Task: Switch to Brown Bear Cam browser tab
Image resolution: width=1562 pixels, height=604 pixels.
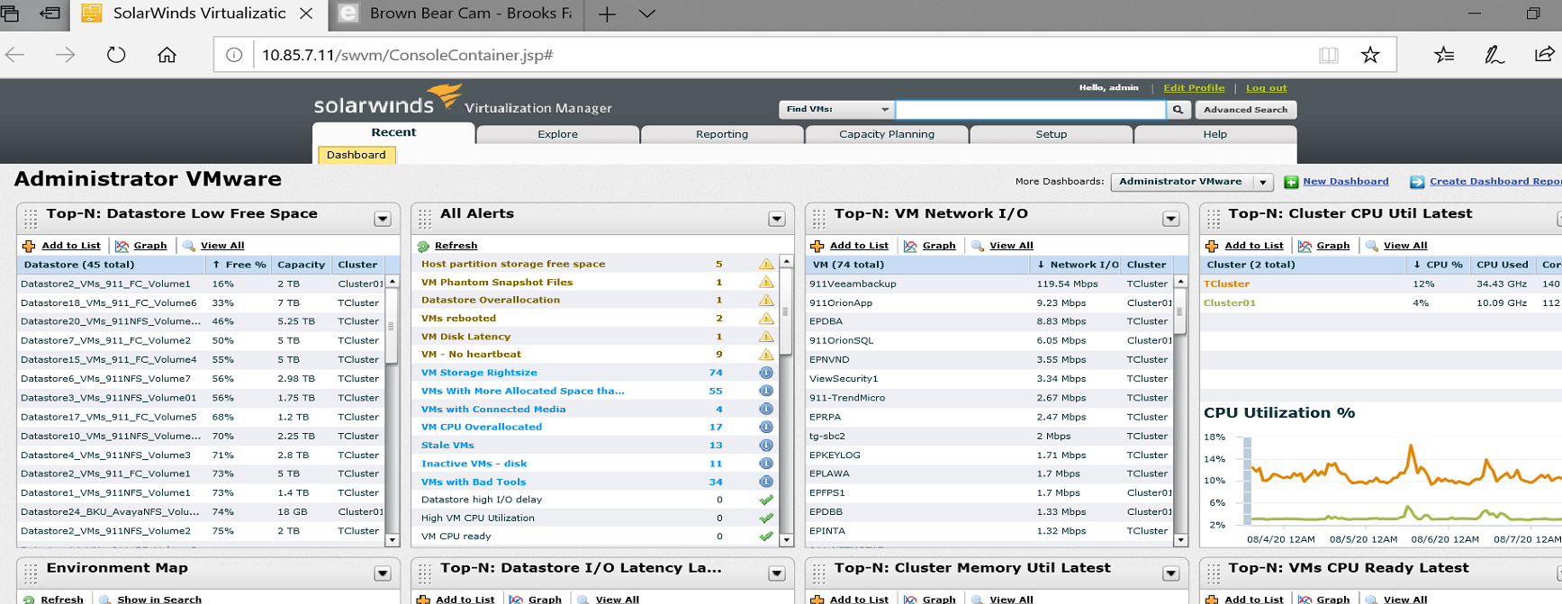Action: coord(457,14)
